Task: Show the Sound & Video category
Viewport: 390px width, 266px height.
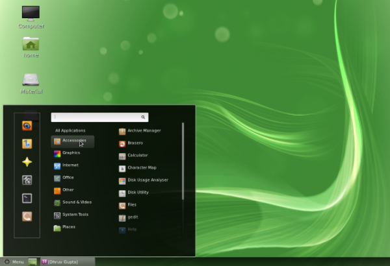Action: (76, 202)
